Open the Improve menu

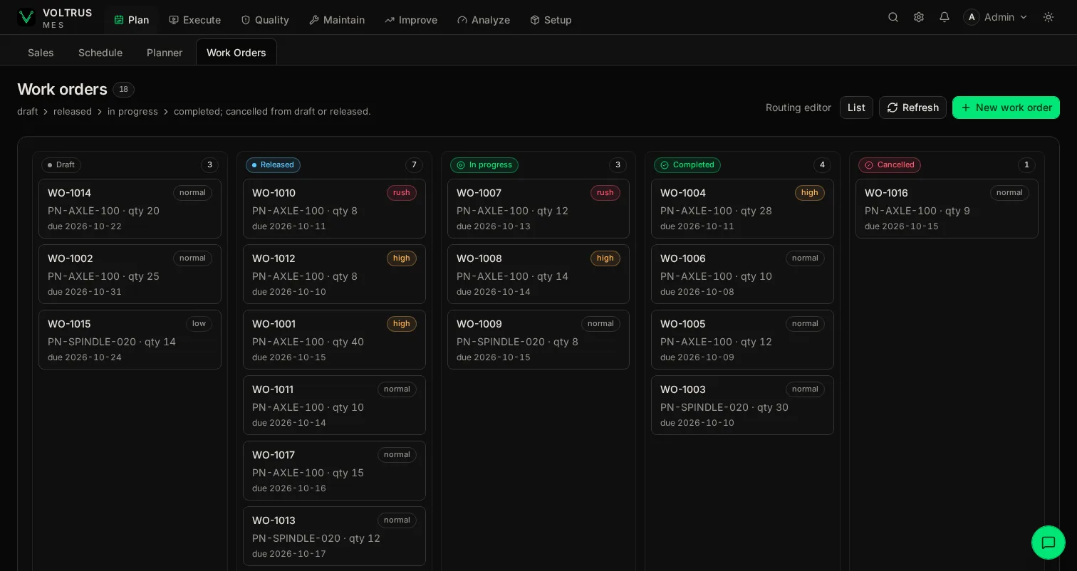tap(411, 20)
